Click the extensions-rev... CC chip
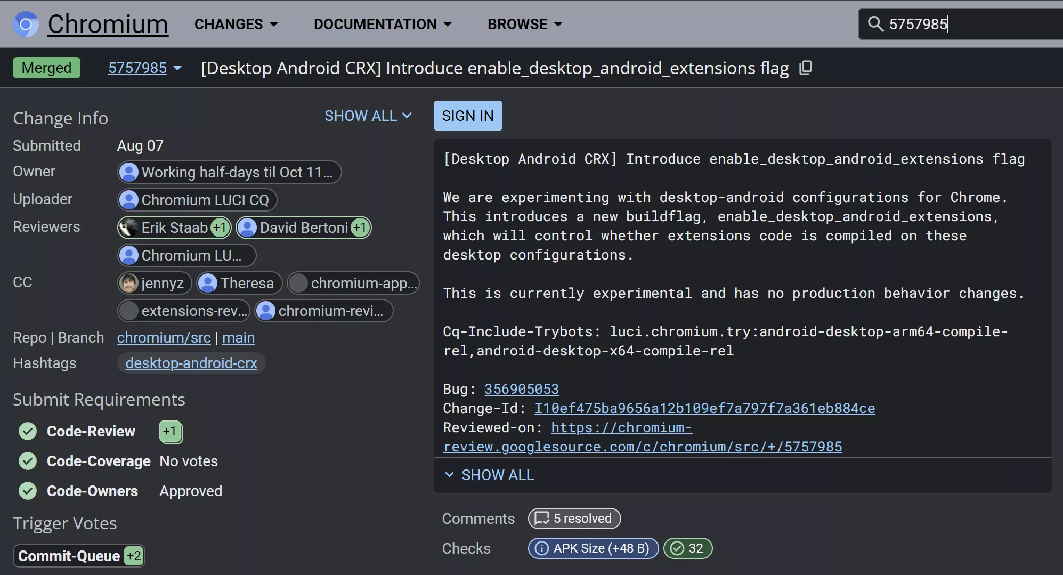The width and height of the screenshot is (1063, 575). [x=184, y=311]
